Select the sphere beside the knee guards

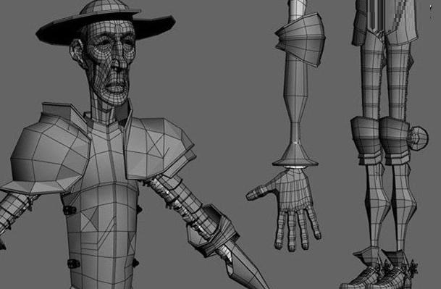(419, 138)
